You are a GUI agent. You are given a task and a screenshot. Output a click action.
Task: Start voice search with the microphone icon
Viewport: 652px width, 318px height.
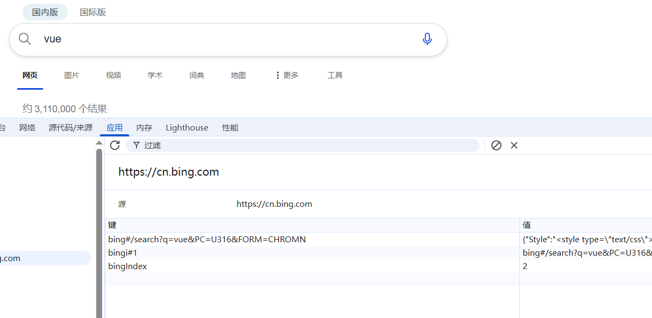(x=427, y=39)
